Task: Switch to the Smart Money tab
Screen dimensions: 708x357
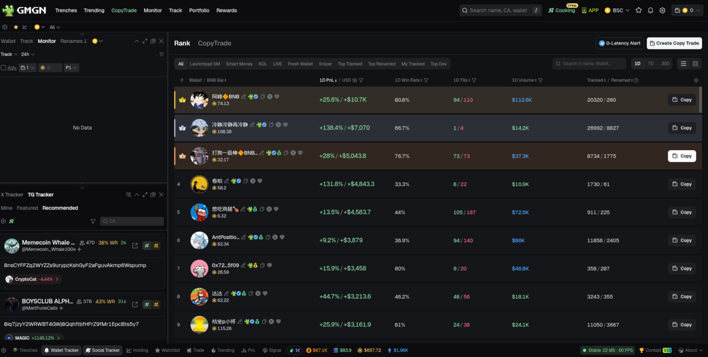Action: click(239, 63)
